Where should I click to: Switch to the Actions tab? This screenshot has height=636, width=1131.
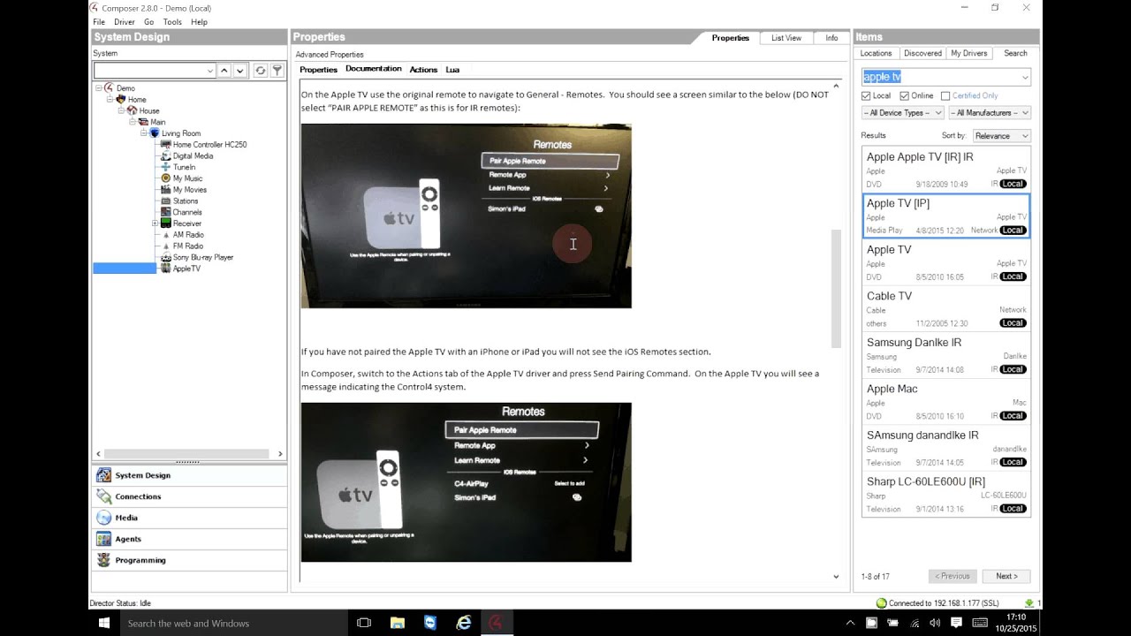pos(423,70)
